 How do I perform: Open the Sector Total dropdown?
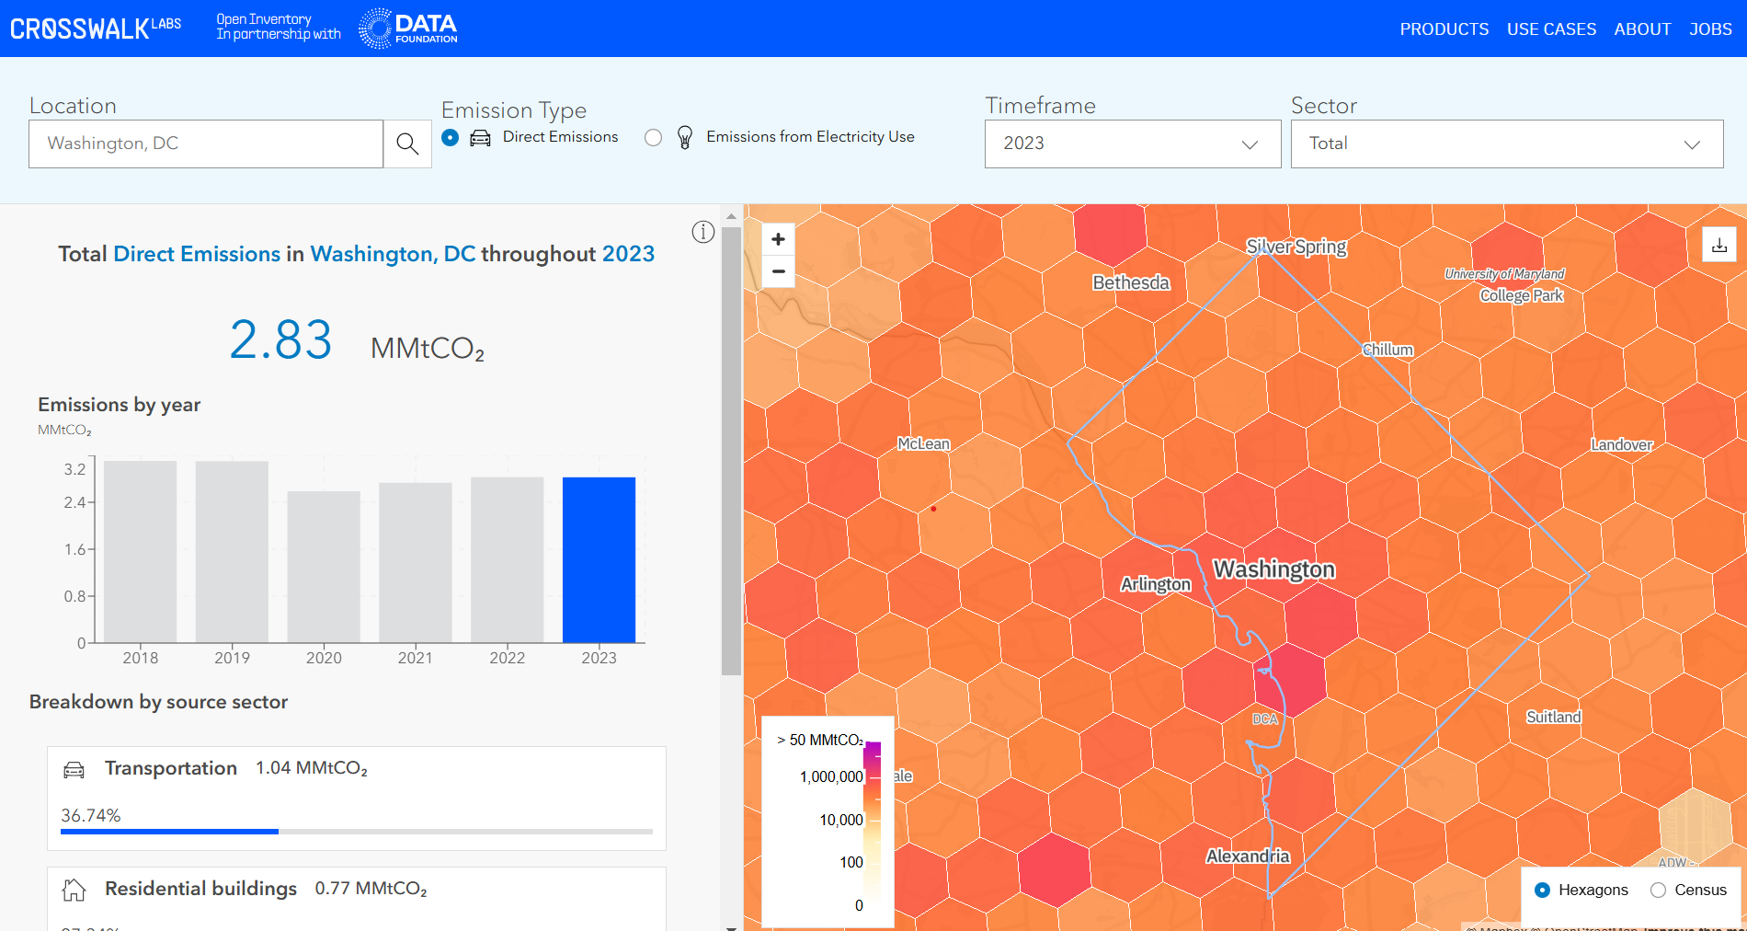tap(1507, 144)
